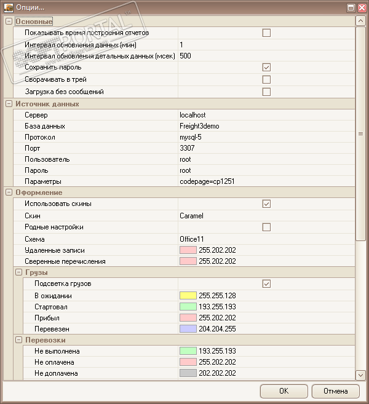Pick color for Не оплачена

(x=188, y=362)
